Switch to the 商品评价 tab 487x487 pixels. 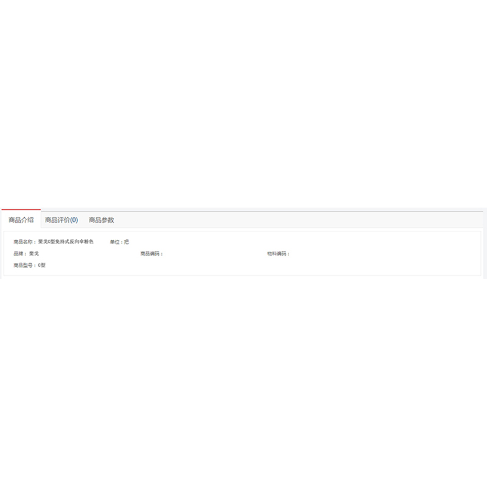coord(57,220)
